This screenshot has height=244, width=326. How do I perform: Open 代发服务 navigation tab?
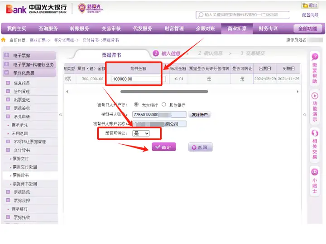143,29
